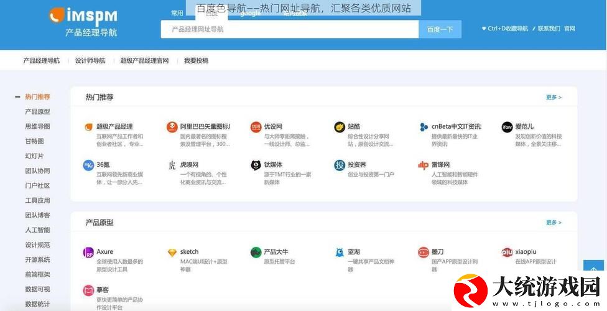Open the cnBeta blue dots icon
607x311 pixels.
click(424, 127)
